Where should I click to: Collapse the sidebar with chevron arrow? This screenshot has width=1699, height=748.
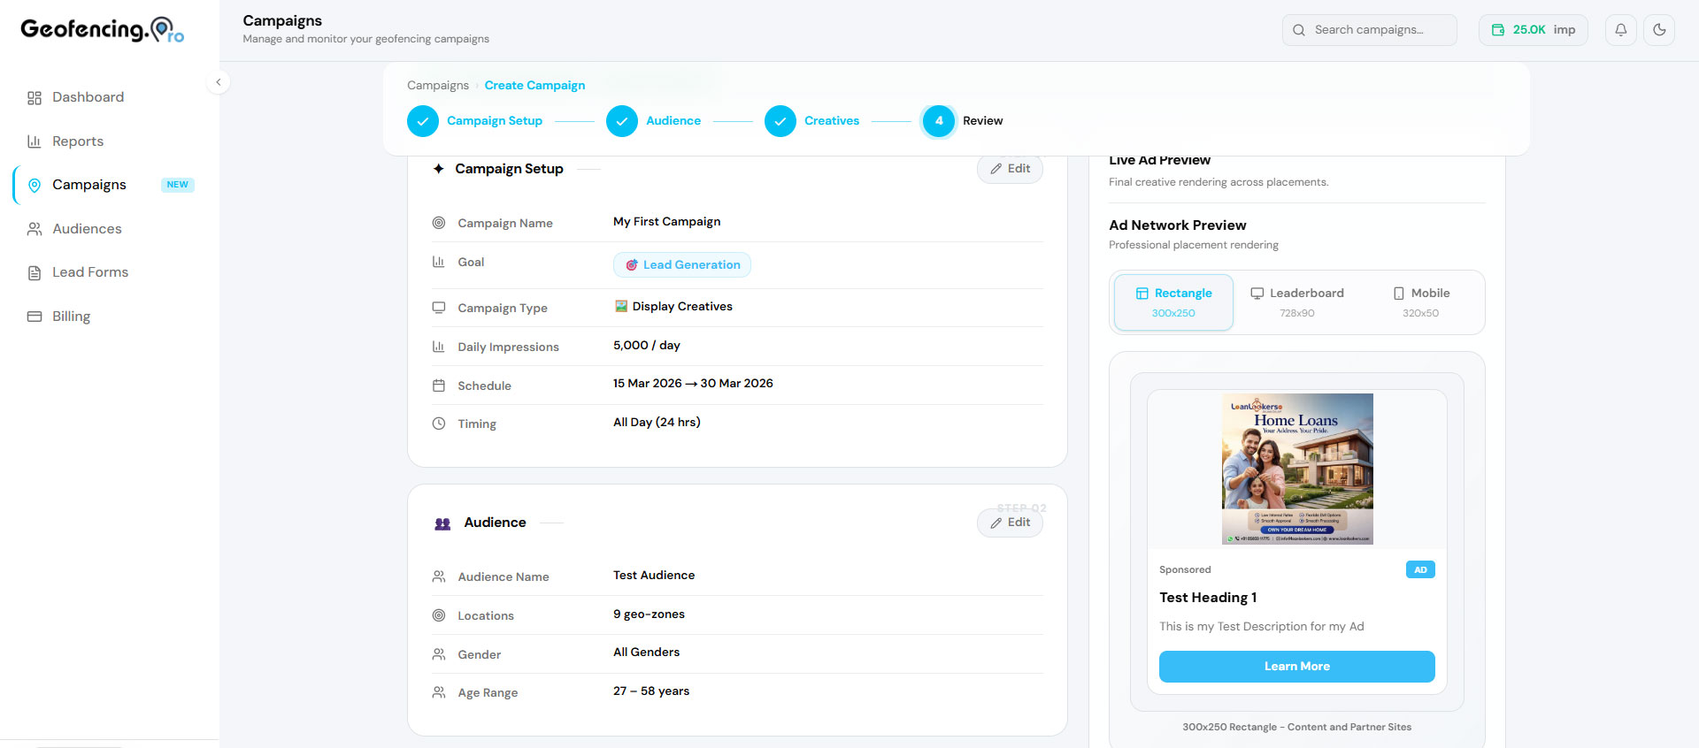[219, 82]
